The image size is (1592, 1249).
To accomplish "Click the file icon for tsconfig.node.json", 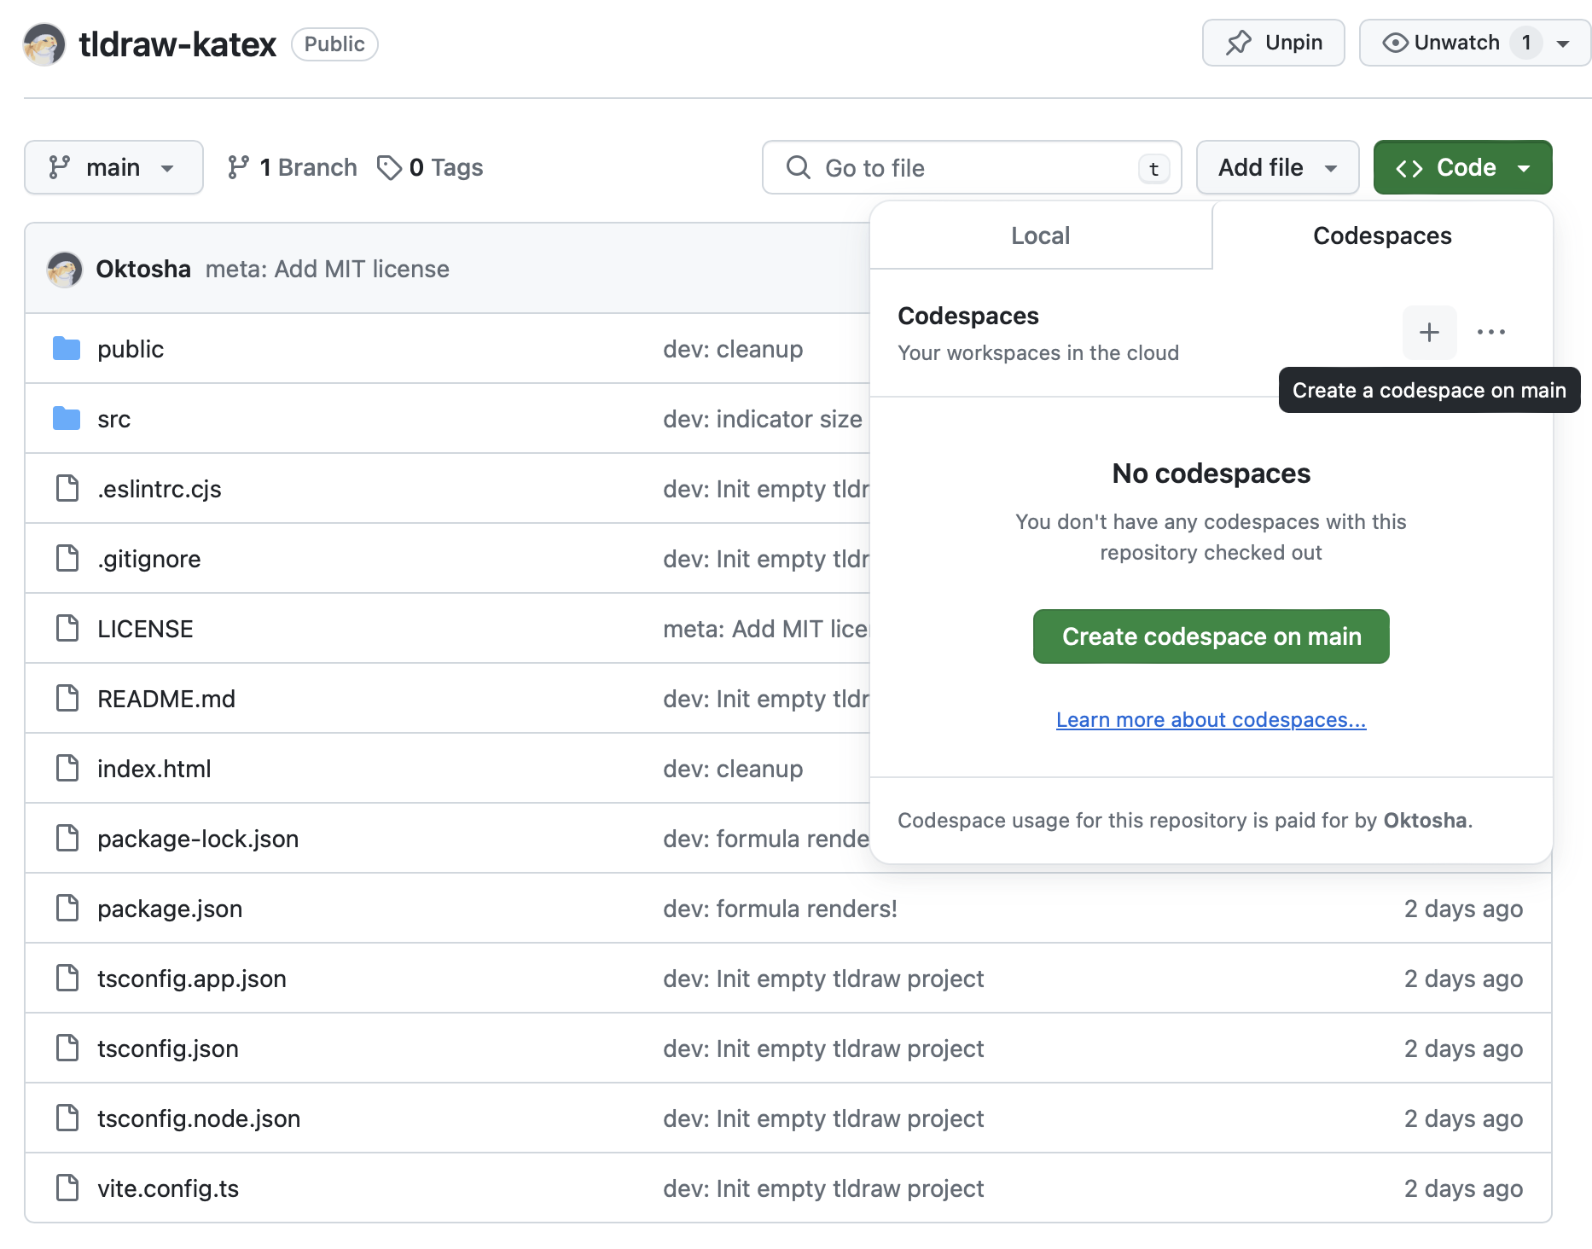I will (x=67, y=1118).
